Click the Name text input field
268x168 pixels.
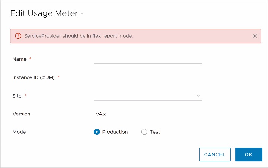point(148,59)
